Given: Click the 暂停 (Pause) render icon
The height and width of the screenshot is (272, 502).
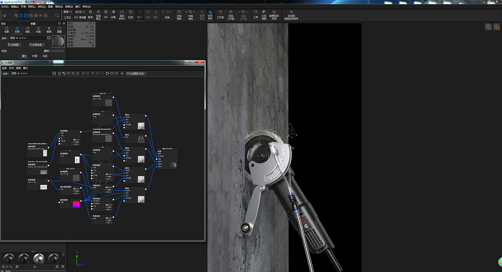Looking at the screenshot, I should click(90, 14).
